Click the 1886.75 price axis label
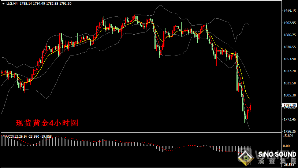The image size is (298, 168). coord(290,35)
